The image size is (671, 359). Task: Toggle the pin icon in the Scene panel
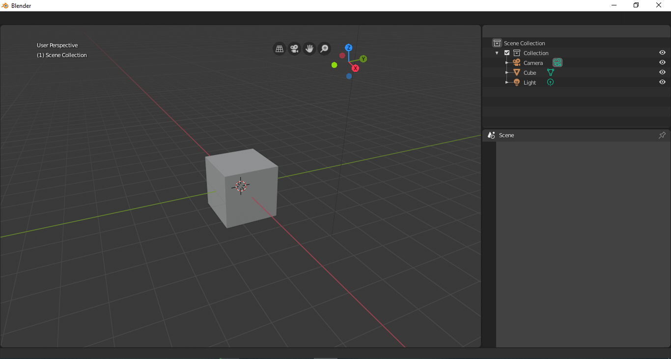[x=662, y=135]
